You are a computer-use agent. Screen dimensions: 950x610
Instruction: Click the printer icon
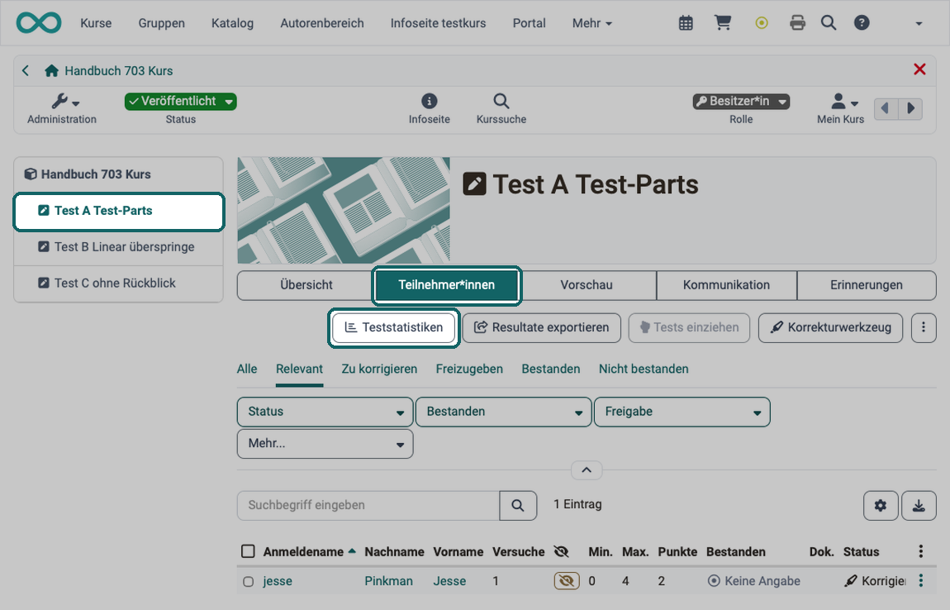(x=798, y=23)
